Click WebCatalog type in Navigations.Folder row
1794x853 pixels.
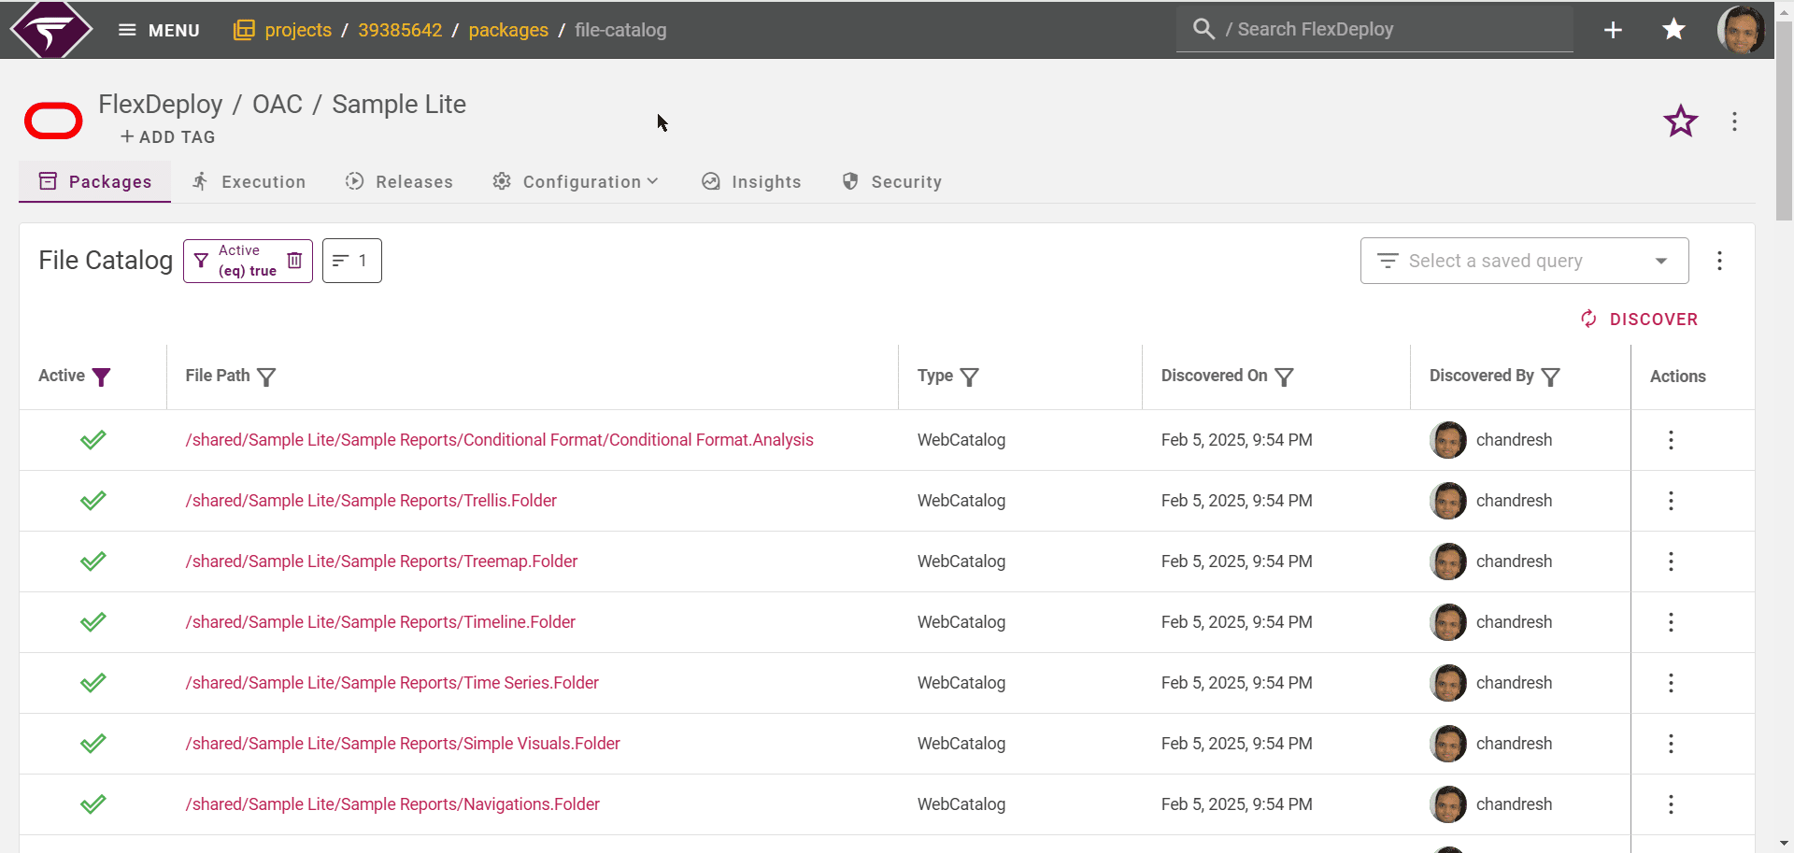coord(961,804)
